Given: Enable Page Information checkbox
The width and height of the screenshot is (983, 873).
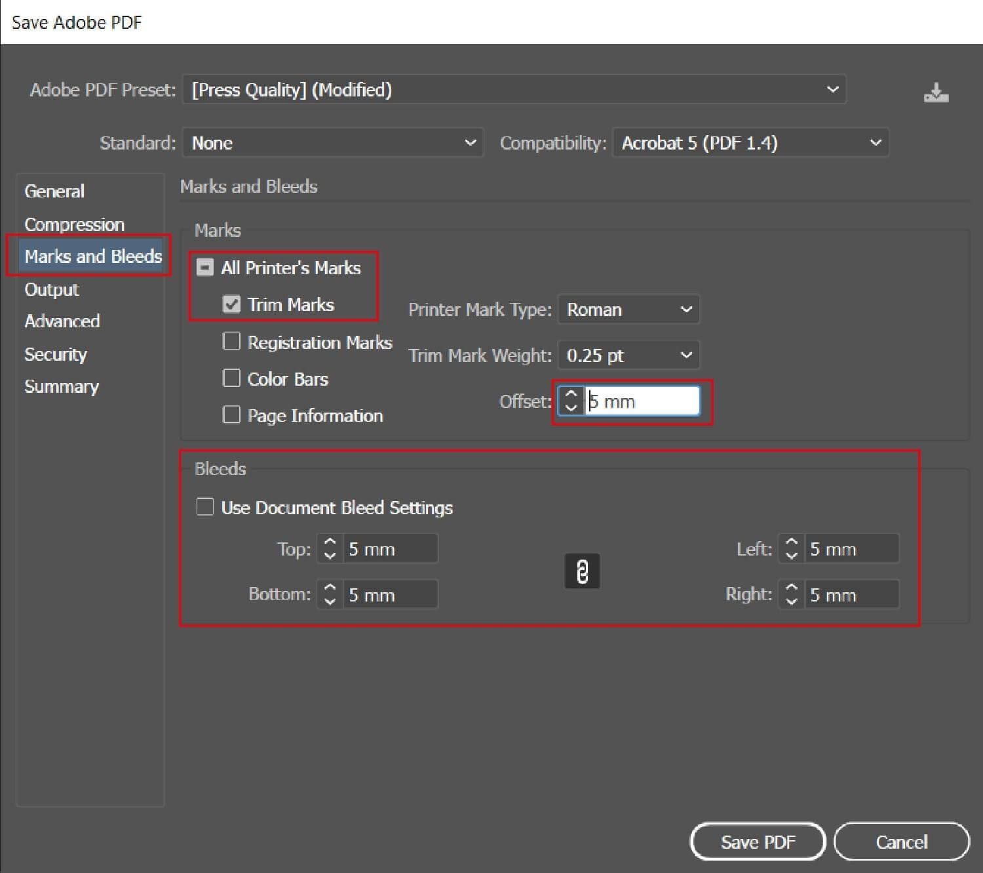Looking at the screenshot, I should pos(231,415).
